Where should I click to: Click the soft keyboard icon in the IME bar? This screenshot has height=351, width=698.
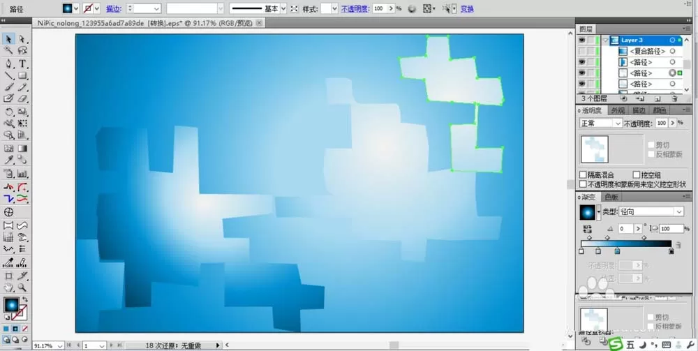point(667,345)
